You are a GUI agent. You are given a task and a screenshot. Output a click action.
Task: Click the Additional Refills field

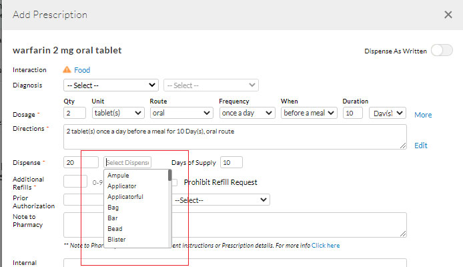(75, 182)
